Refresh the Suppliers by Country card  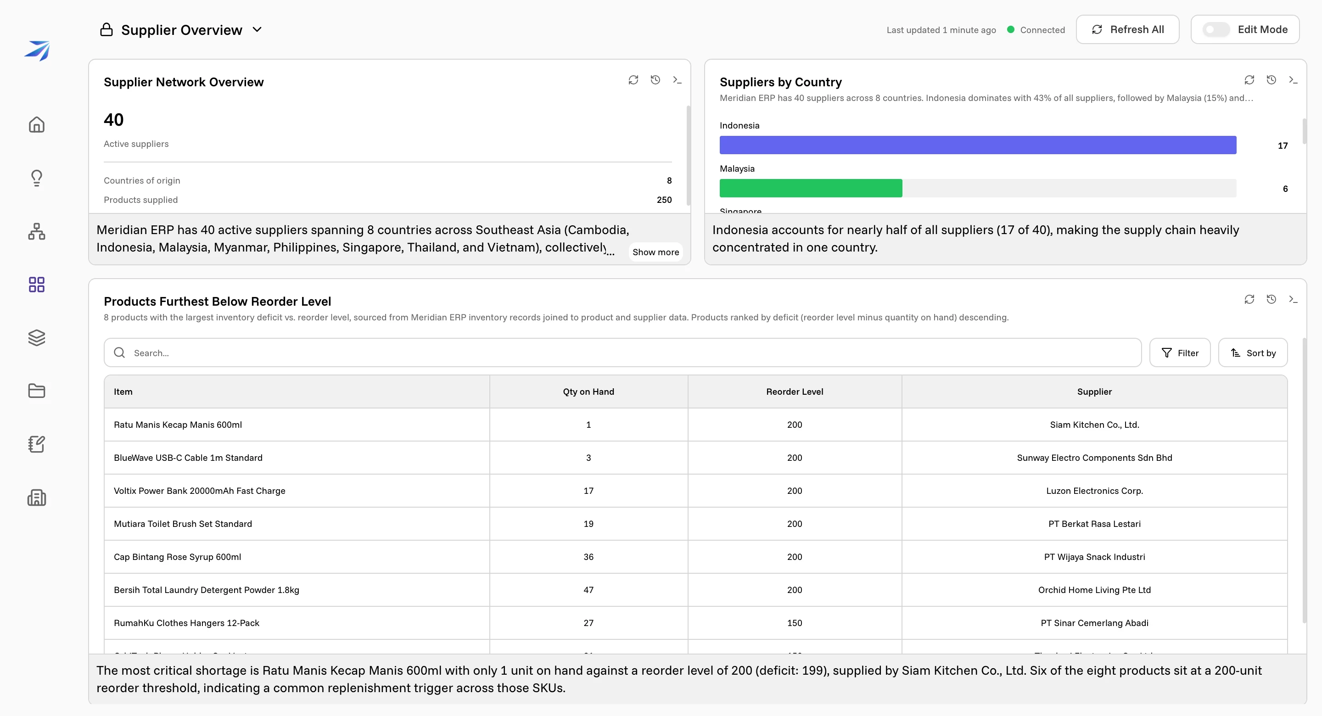(1249, 80)
